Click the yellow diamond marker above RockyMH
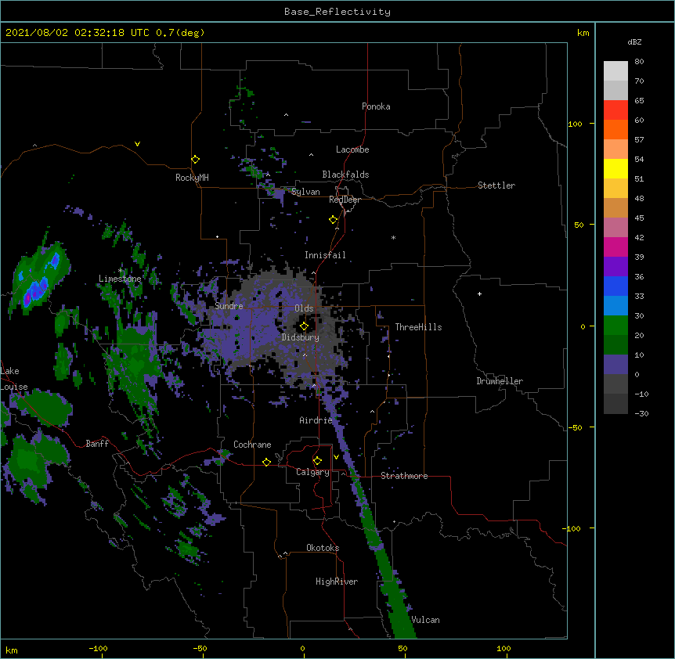 pos(195,160)
